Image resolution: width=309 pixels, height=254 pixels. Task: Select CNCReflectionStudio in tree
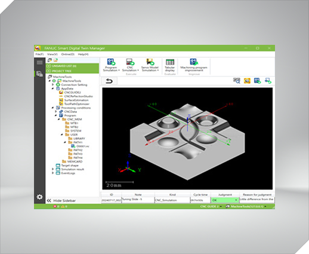point(78,96)
